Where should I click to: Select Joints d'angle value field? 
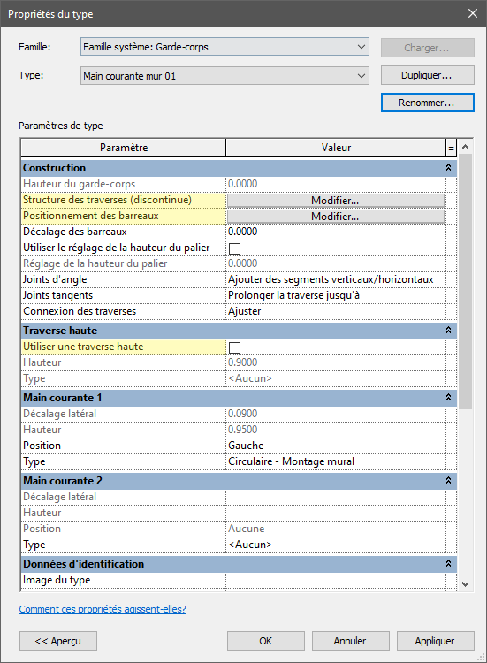tap(336, 279)
